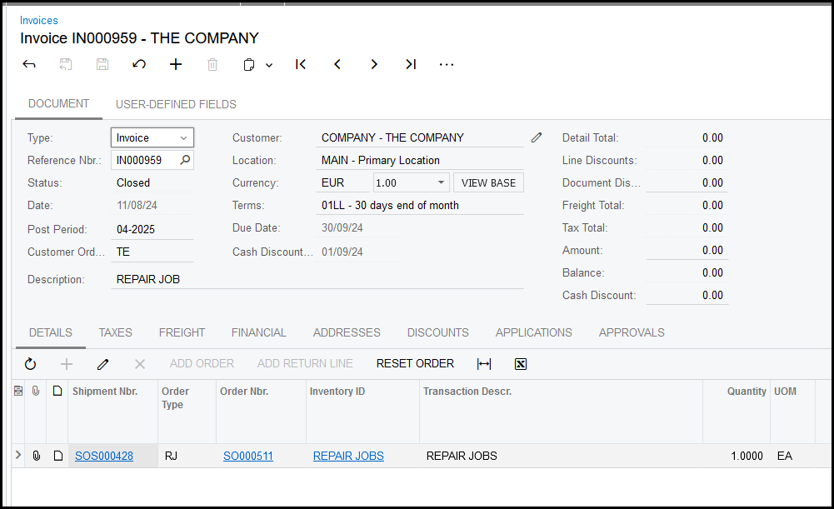The image size is (834, 509).
Task: Navigate to next invoice record
Action: coord(374,64)
